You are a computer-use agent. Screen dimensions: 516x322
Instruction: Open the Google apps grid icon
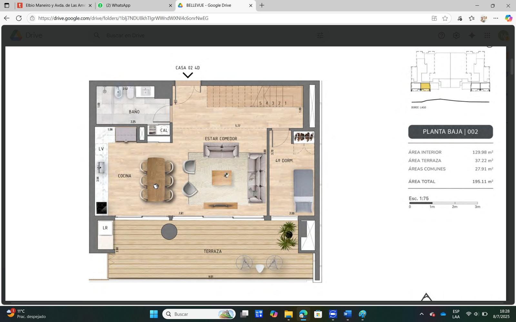pos(487,35)
